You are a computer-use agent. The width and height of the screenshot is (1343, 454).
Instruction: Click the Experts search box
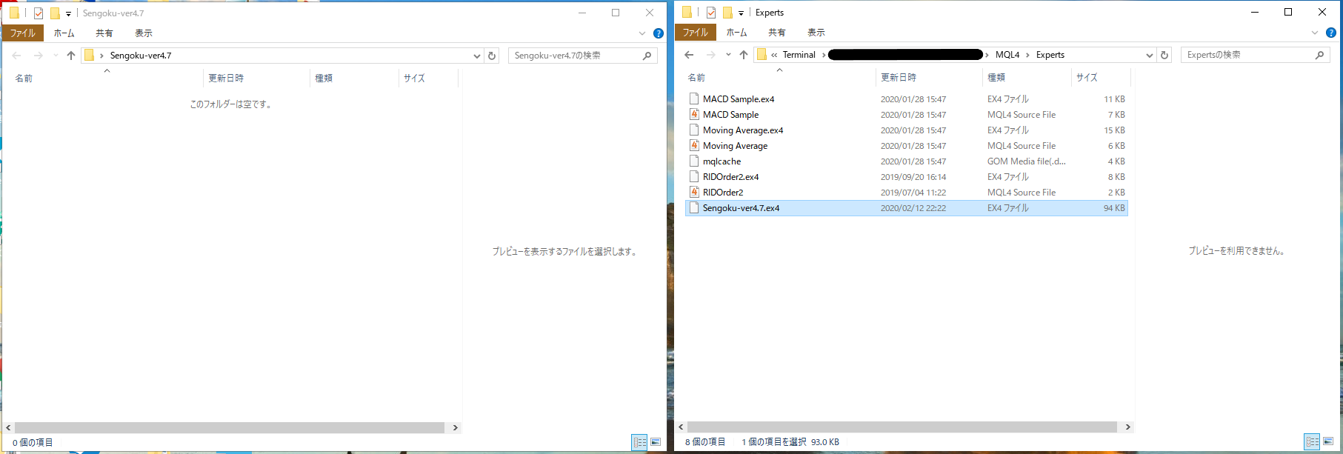click(1247, 55)
